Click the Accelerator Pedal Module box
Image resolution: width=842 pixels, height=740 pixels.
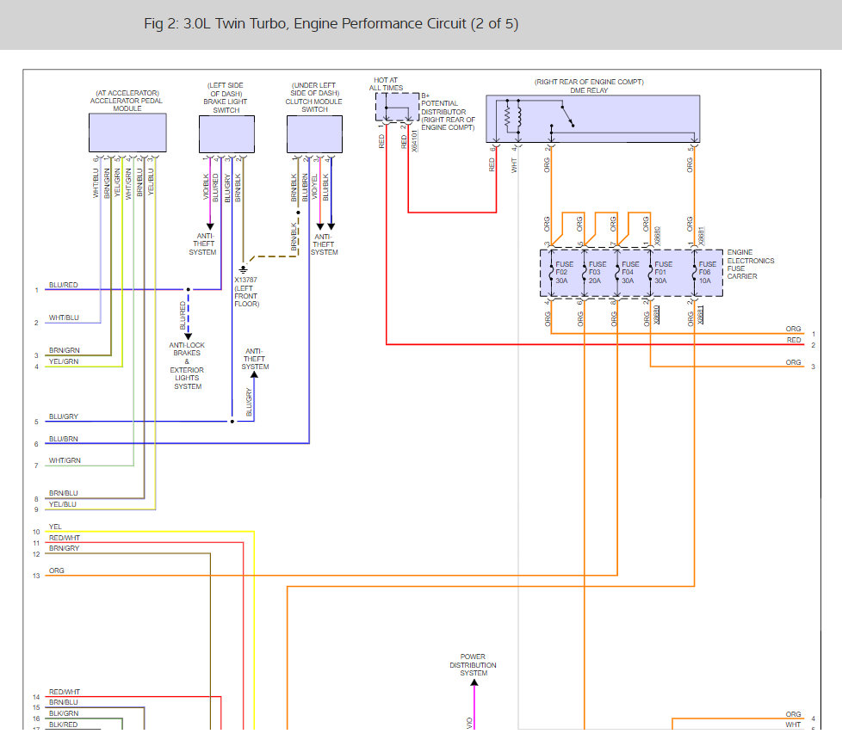(x=127, y=133)
